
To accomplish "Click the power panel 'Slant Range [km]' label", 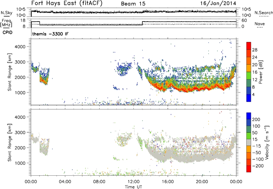I will [x=10, y=72].
